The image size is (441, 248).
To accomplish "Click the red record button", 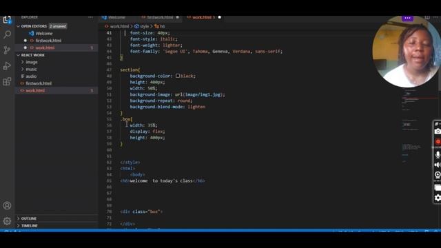I will coord(438,142).
